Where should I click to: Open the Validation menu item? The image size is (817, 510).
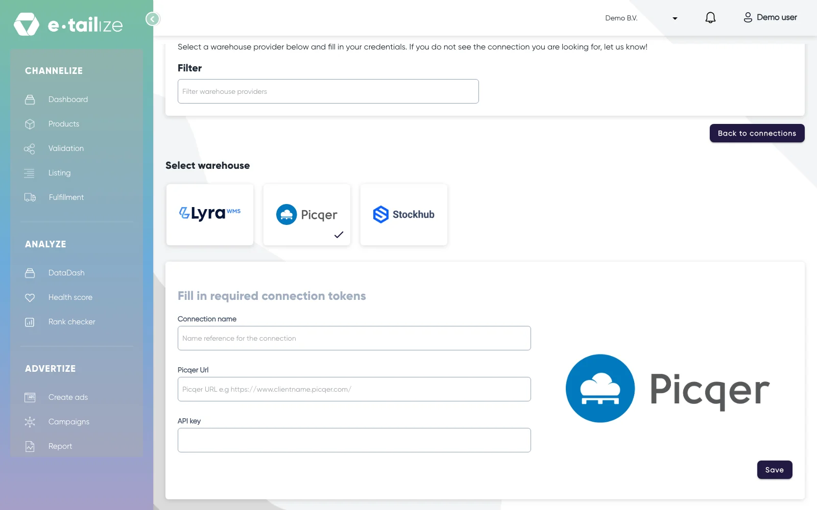(66, 148)
